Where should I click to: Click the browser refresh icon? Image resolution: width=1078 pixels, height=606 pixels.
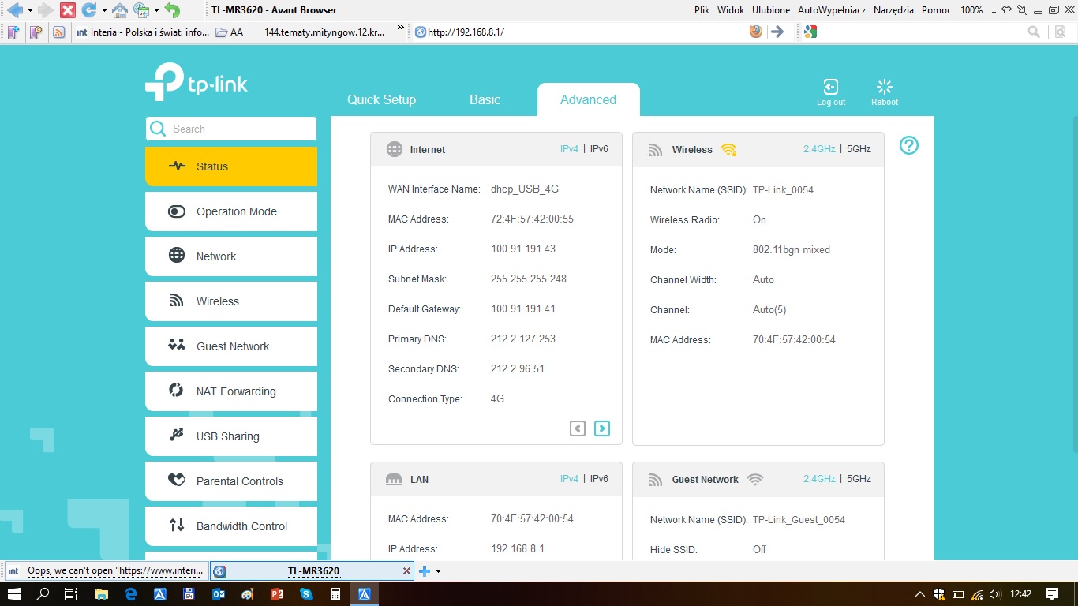point(89,10)
